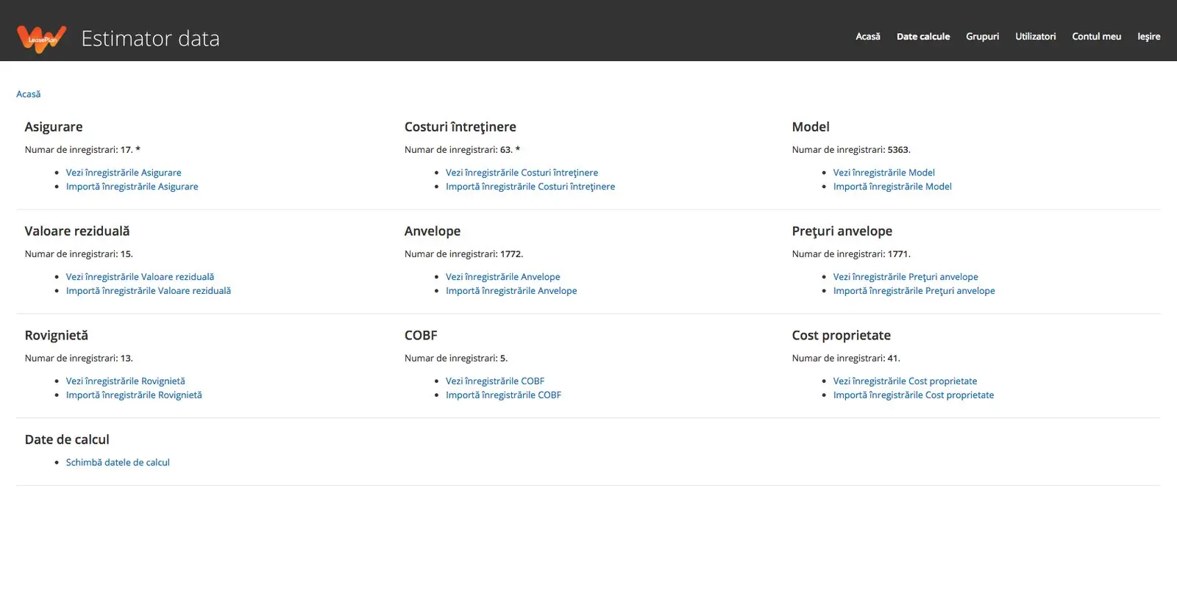
Task: Import Costuri întreţinere records link
Action: point(530,187)
